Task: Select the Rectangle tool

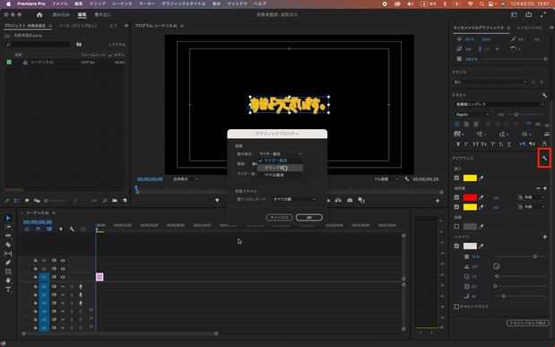Action: 8,272
